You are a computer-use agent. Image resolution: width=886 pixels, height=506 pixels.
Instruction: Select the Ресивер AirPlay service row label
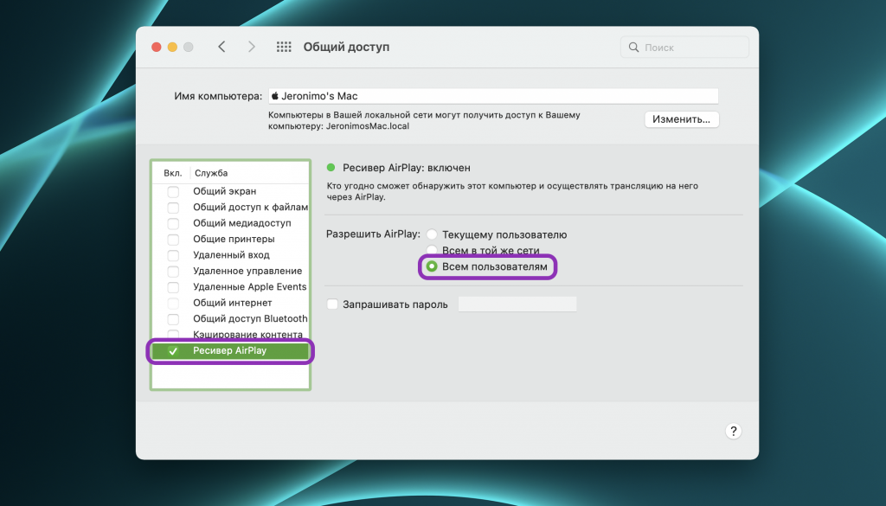coord(229,350)
